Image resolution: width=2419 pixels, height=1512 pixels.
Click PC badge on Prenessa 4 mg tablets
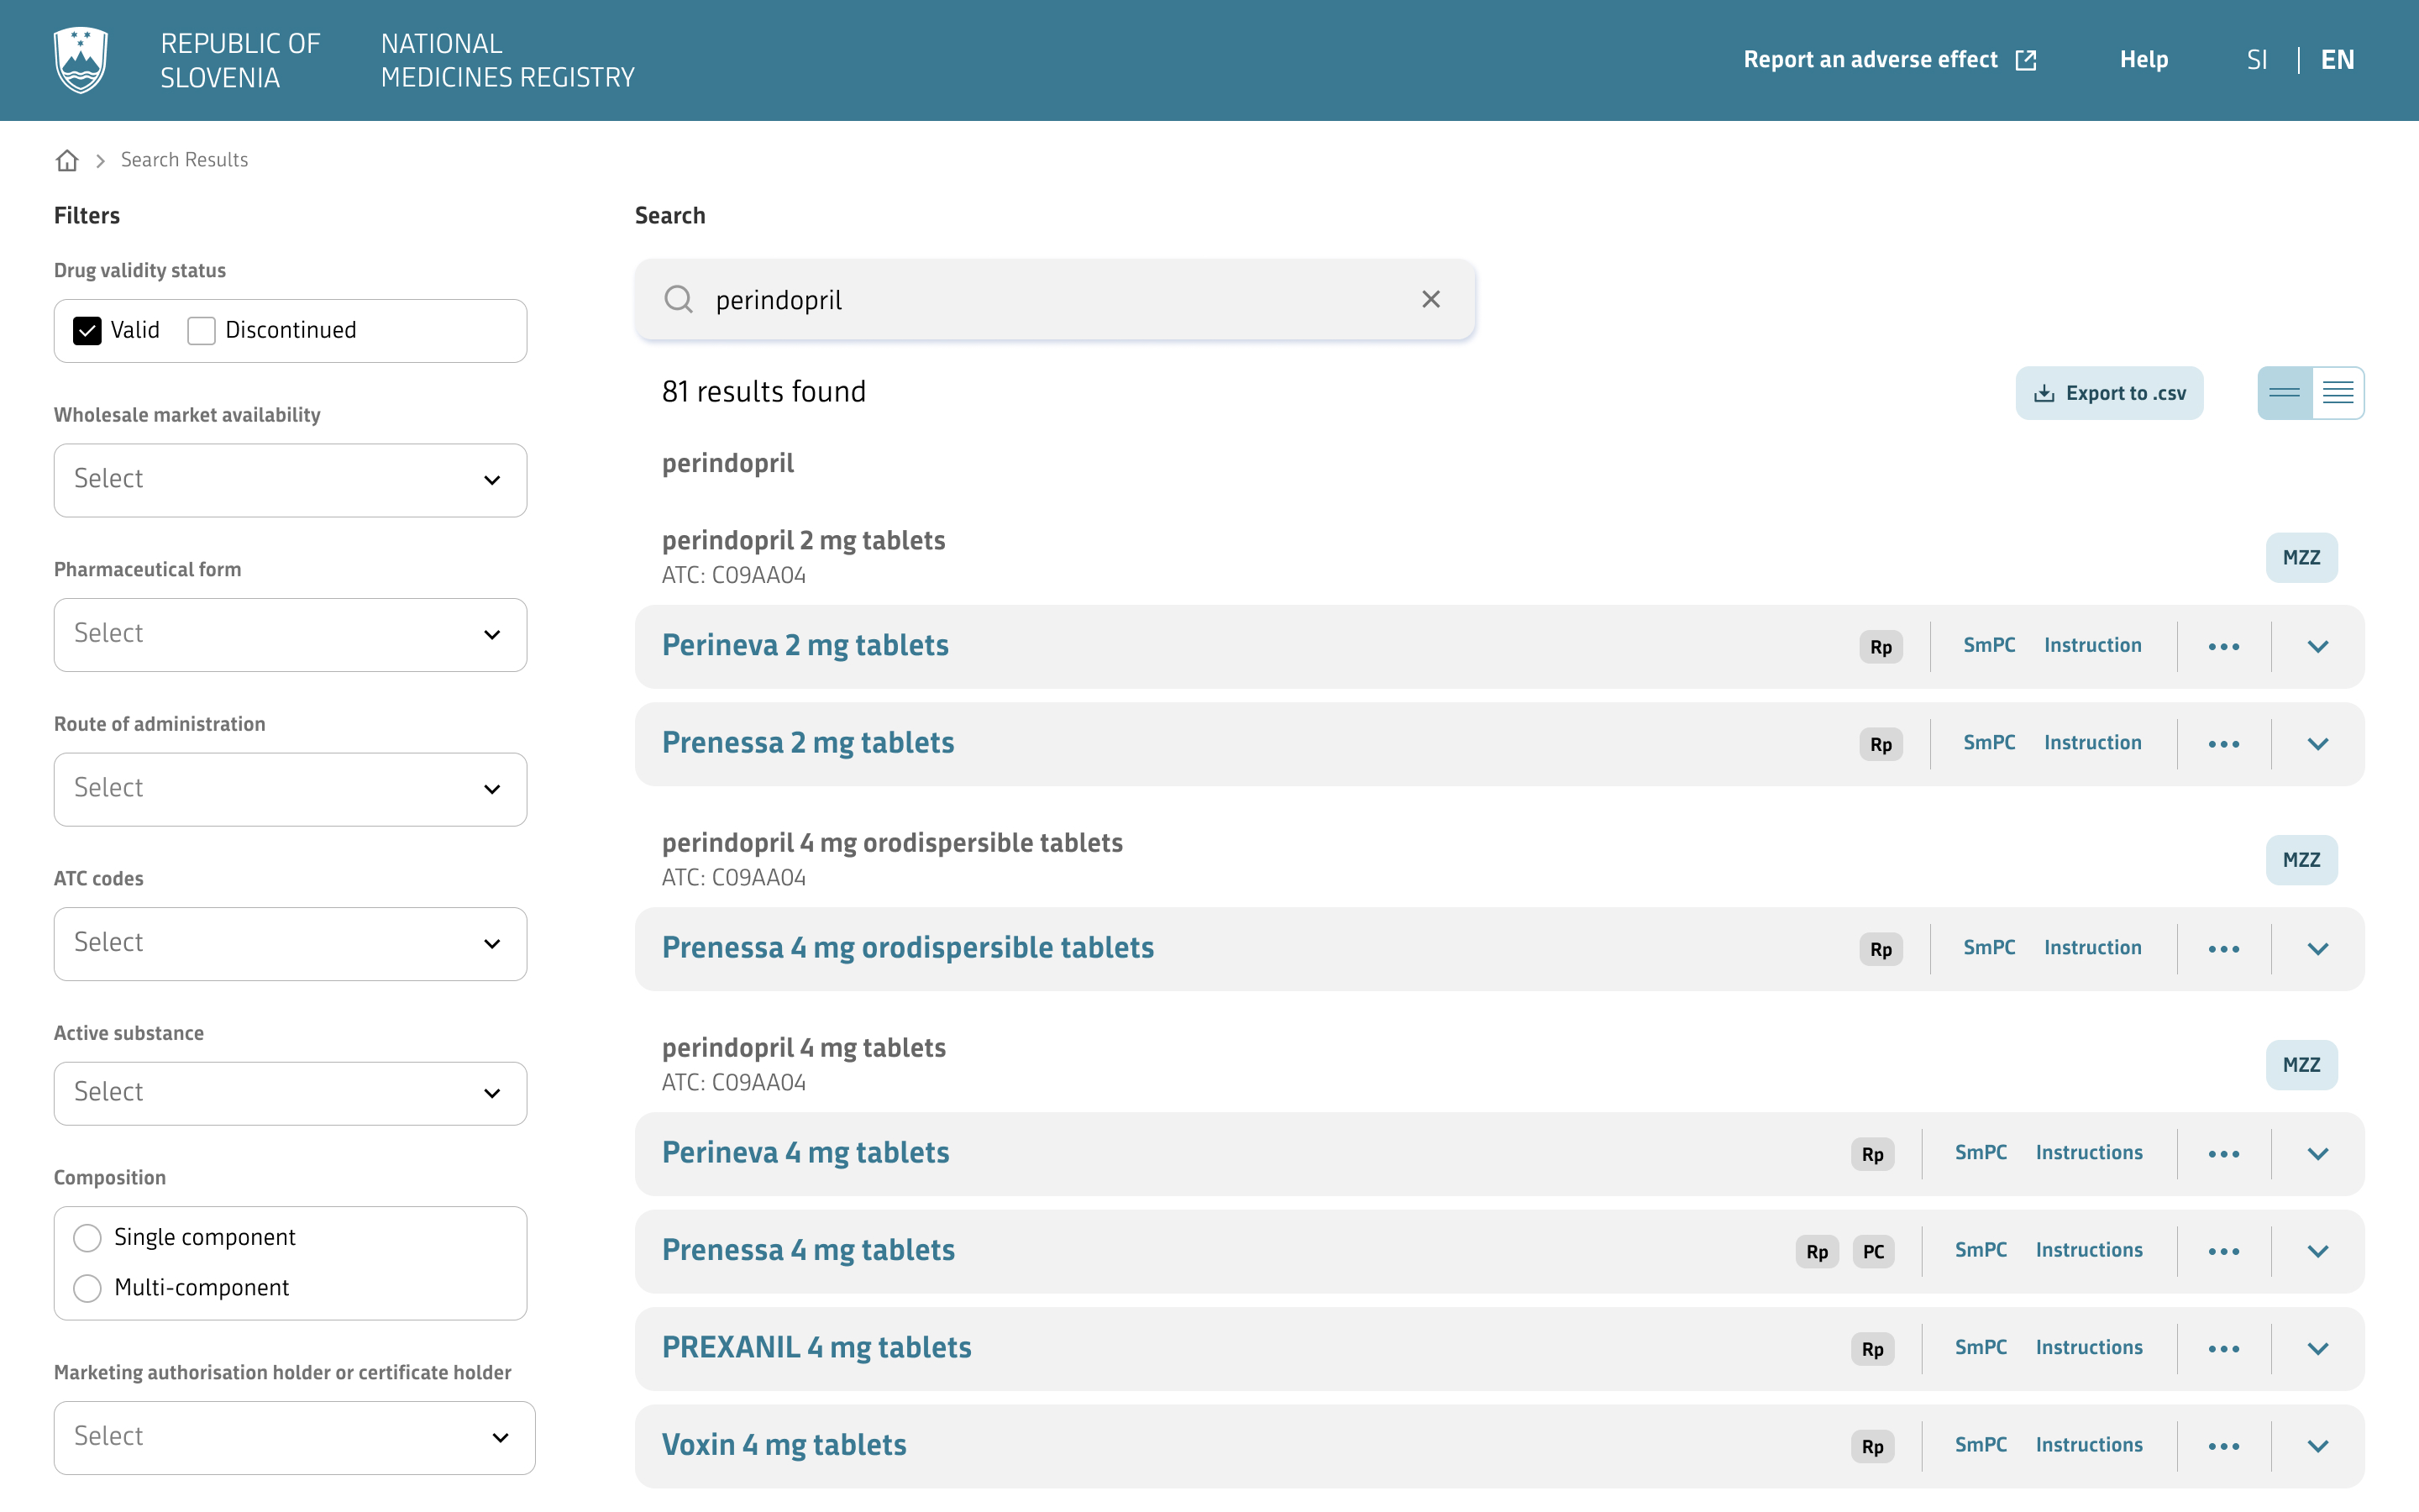(1873, 1251)
